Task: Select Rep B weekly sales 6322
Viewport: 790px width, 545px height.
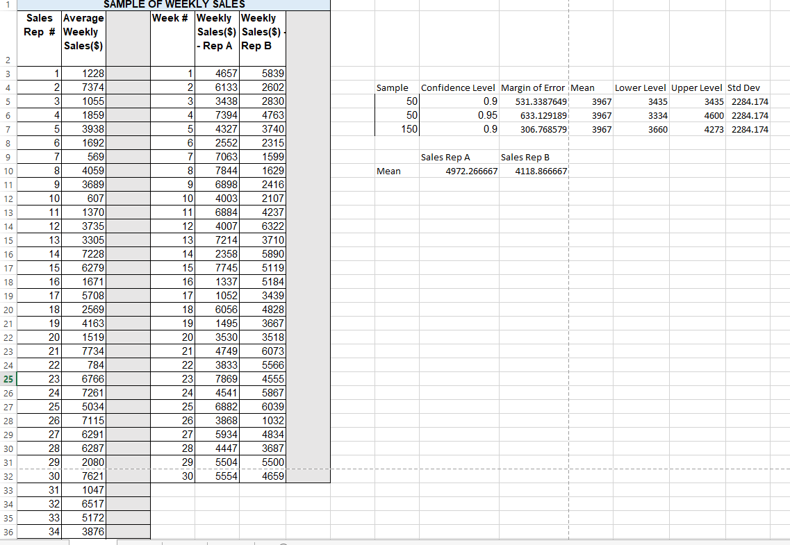Action: click(263, 226)
